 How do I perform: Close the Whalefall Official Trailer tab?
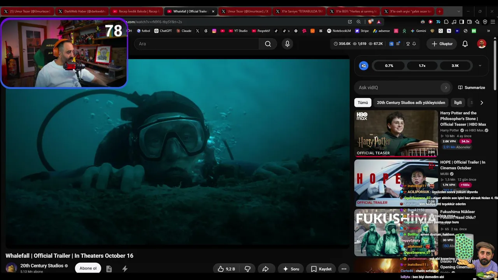(x=213, y=11)
